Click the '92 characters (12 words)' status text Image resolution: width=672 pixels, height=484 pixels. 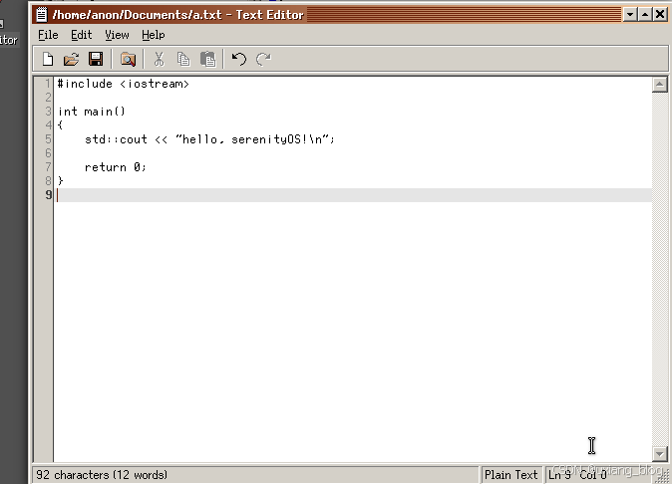point(102,475)
